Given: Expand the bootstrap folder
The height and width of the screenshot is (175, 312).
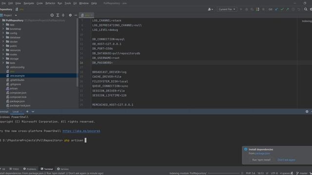Looking at the screenshot, I should [x=3, y=29].
